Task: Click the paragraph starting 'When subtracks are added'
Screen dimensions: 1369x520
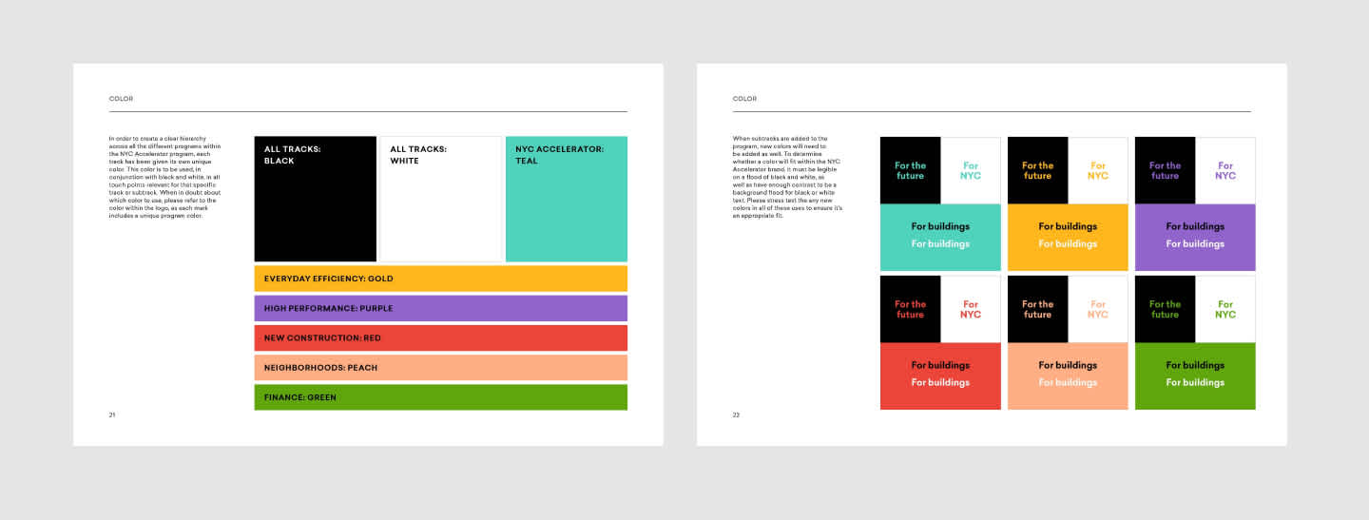Action: 788,177
